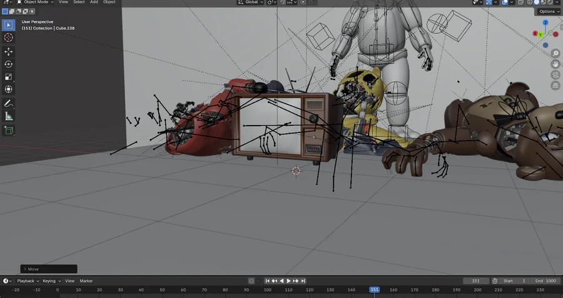Click the current frame field 151
The image size is (563, 298).
476,281
